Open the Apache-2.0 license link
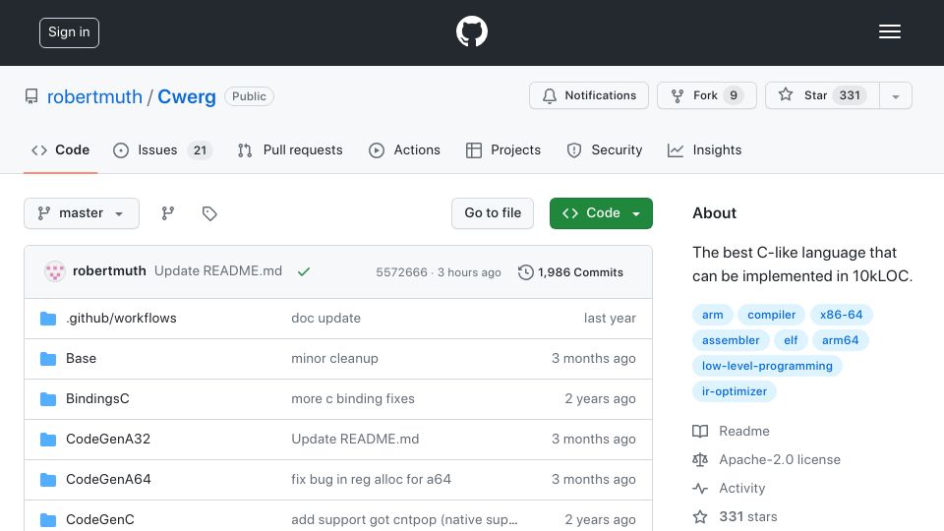 [766, 459]
